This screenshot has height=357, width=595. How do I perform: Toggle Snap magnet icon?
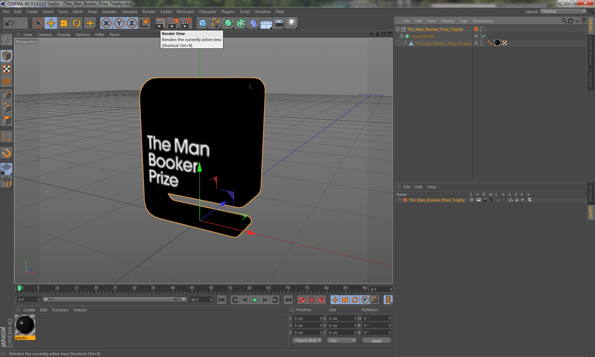6,153
